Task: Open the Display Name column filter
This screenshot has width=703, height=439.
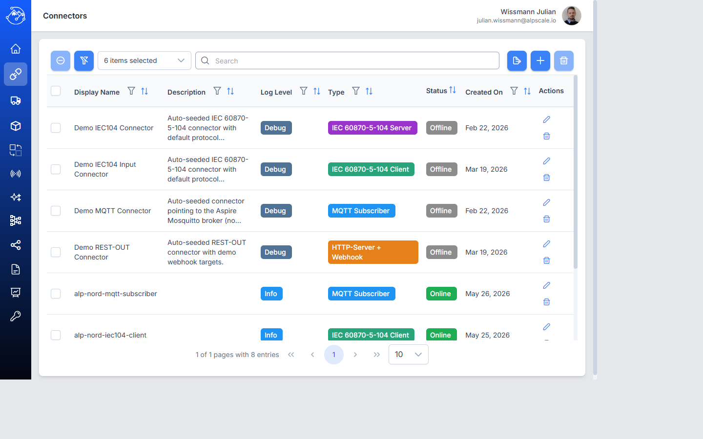Action: (131, 91)
